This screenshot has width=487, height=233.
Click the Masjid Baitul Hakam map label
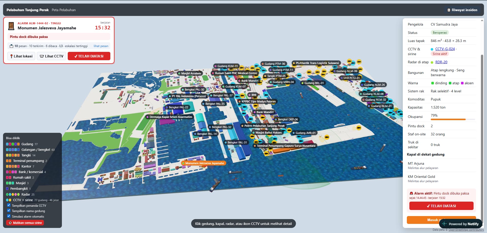tap(267, 133)
